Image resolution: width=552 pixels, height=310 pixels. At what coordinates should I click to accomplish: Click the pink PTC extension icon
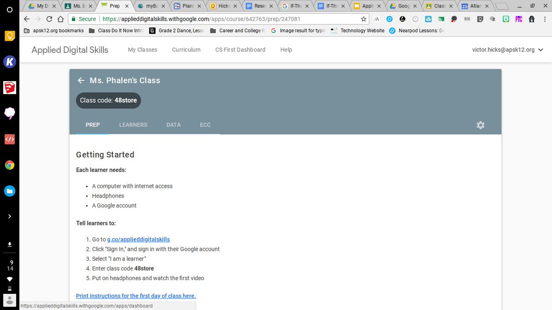(x=519, y=19)
